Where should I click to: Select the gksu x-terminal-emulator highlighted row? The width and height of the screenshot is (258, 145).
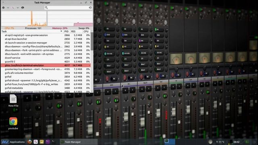[x=46, y=65]
